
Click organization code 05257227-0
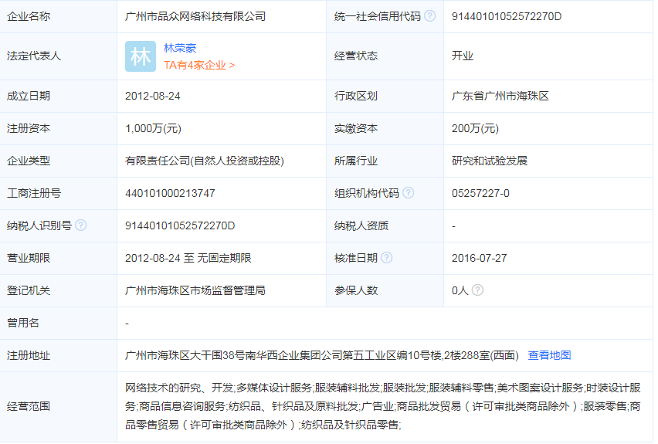480,193
